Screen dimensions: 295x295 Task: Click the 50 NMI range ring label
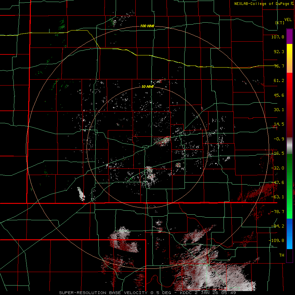[147, 87]
